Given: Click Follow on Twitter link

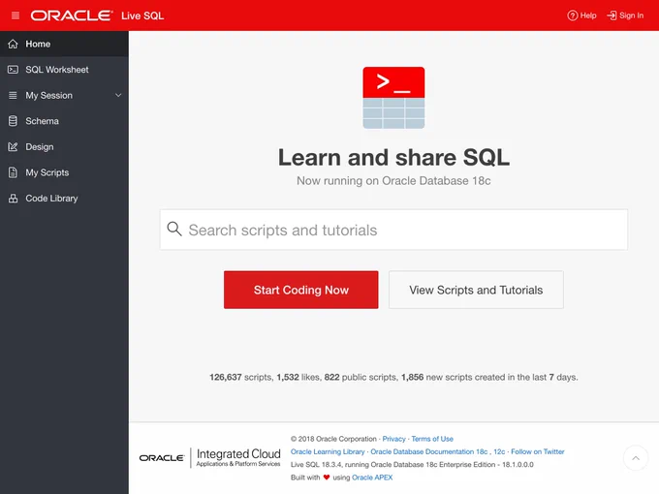Looking at the screenshot, I should [x=538, y=451].
